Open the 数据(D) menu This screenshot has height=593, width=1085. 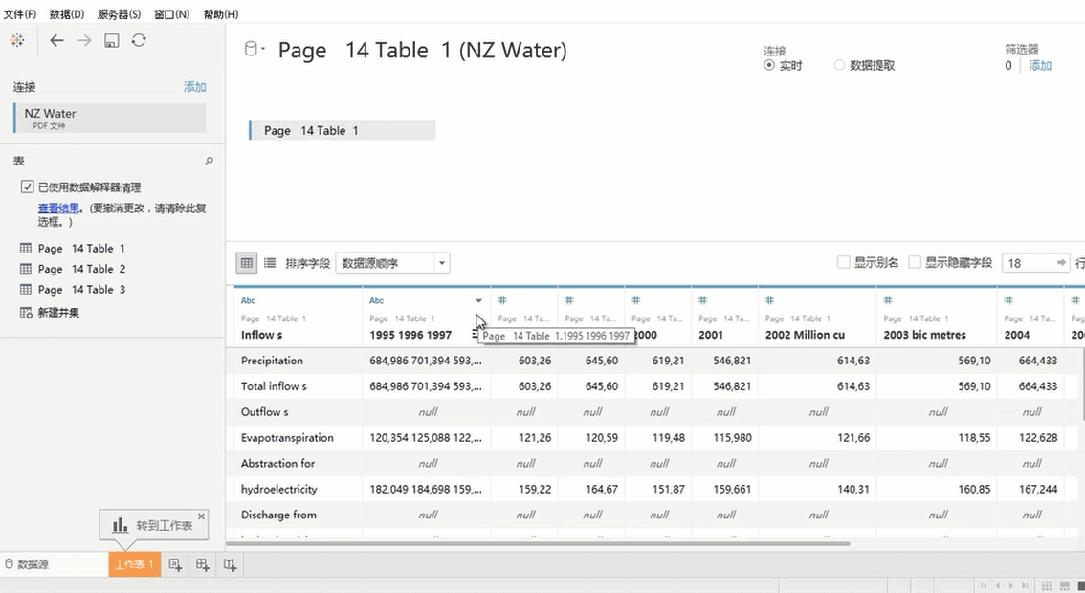click(x=66, y=14)
